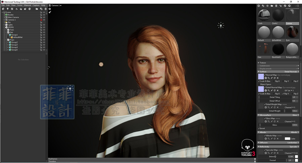This screenshot has height=163, width=302.
Task: Click the viewport settings gear icon
Action: click(50, 9)
